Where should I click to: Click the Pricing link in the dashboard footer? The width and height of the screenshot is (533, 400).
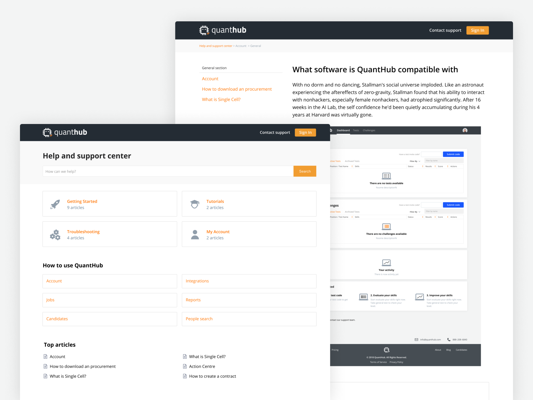coord(335,350)
